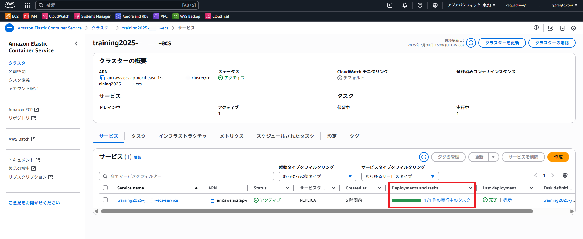The image size is (583, 239).
Task: Open the クラスター breadcrumb link
Action: (102, 28)
